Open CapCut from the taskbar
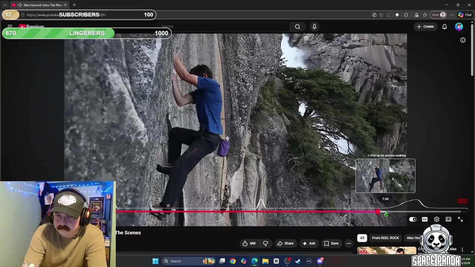The height and width of the screenshot is (267, 475). point(276,261)
